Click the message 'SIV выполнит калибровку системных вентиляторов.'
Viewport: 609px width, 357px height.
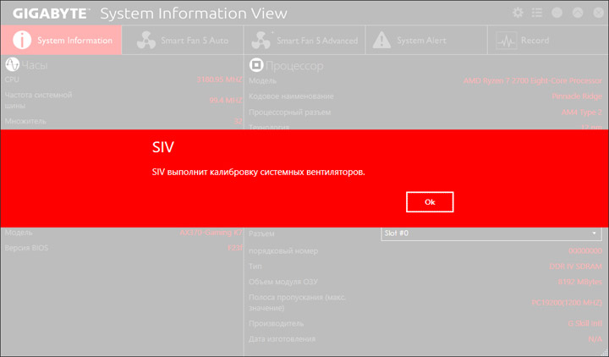click(258, 172)
